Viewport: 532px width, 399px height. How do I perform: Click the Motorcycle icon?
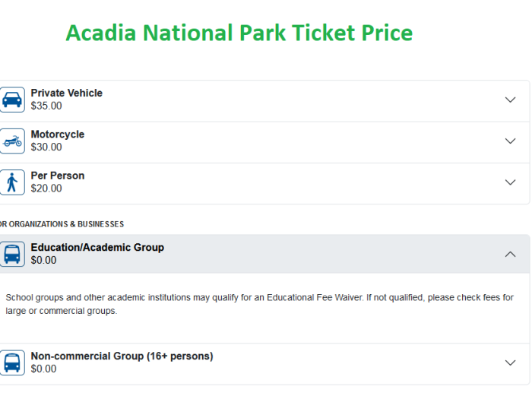pyautogui.click(x=12, y=141)
